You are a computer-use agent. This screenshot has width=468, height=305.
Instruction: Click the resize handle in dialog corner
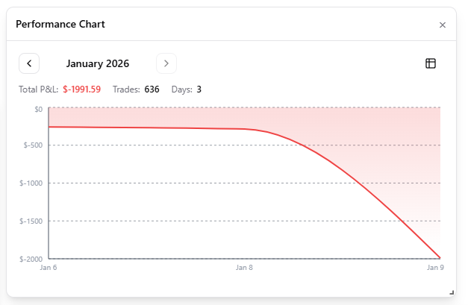click(452, 292)
